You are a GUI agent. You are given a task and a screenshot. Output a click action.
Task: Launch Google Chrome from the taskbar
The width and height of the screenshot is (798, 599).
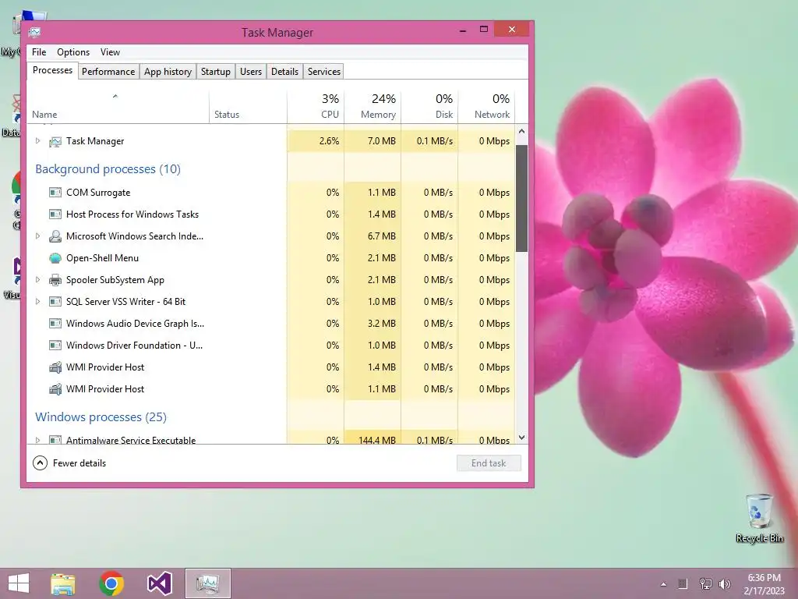click(x=111, y=583)
